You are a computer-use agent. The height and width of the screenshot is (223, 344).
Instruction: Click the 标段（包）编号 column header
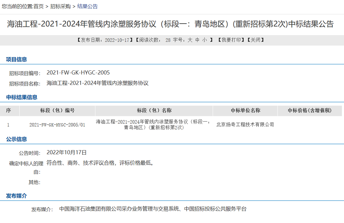tap(57, 110)
